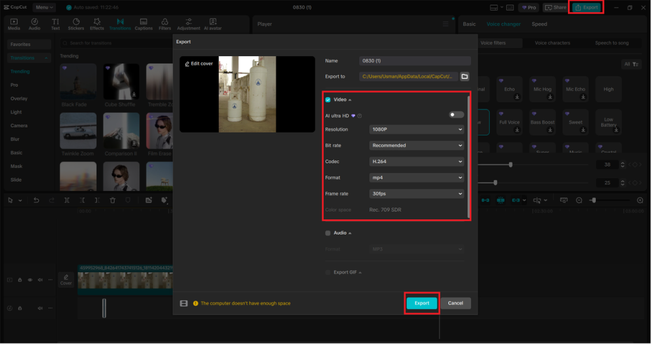Open the Filters panel

coord(165,24)
